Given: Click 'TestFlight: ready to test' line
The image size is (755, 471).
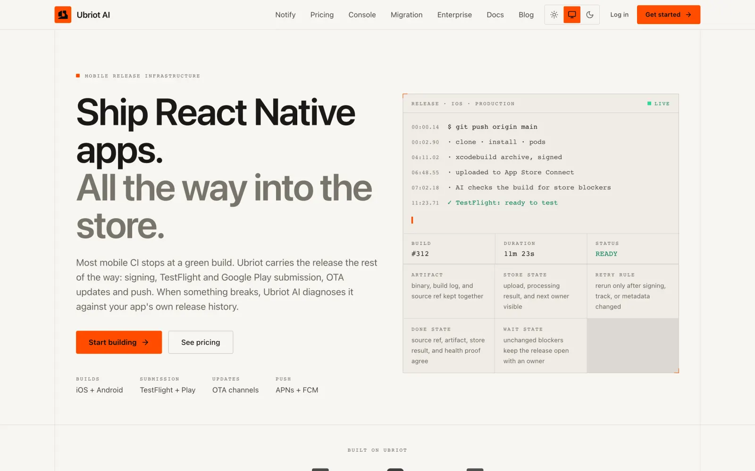Looking at the screenshot, I should click(503, 203).
